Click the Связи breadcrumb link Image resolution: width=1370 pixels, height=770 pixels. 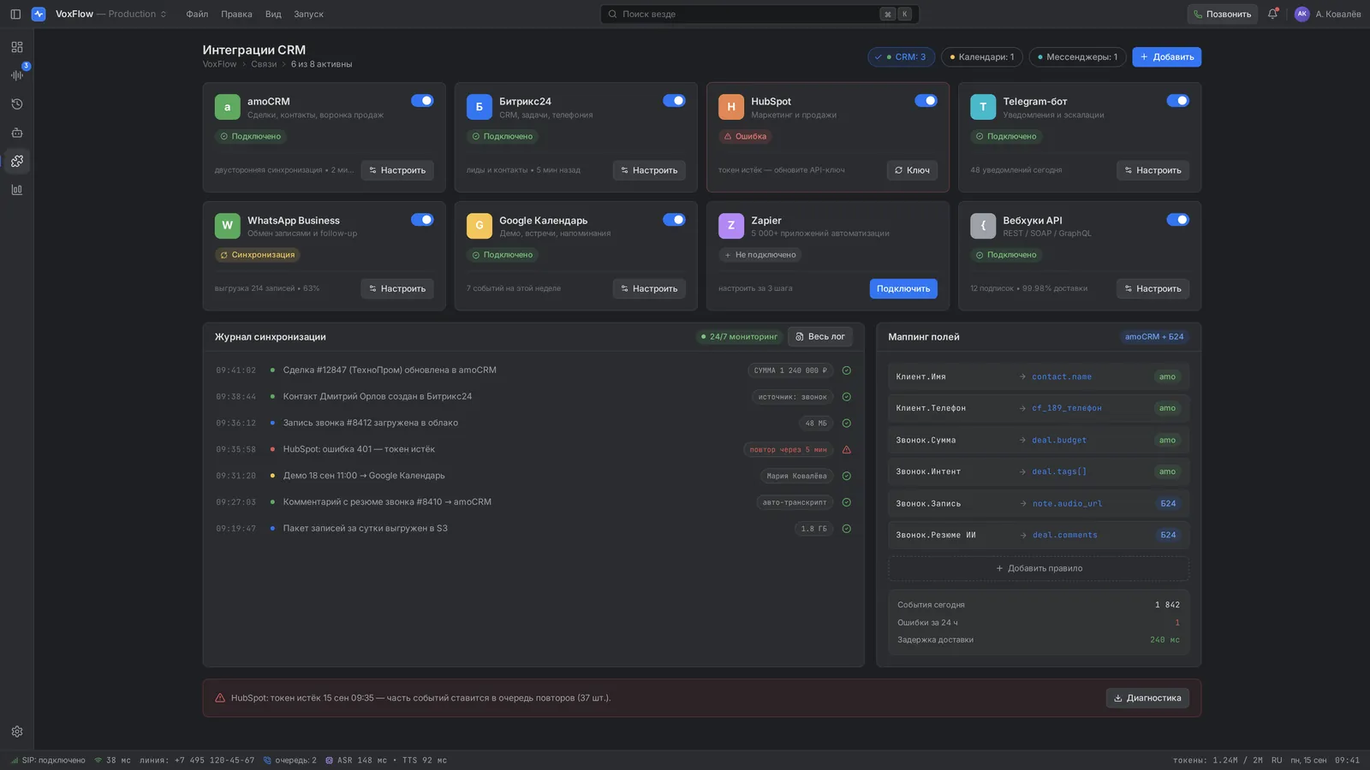[x=264, y=64]
